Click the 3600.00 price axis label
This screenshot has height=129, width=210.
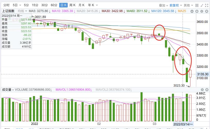coord(202,22)
